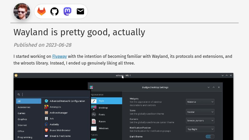Follow the Flyaway link
This screenshot has height=140, width=249.
coord(60,56)
